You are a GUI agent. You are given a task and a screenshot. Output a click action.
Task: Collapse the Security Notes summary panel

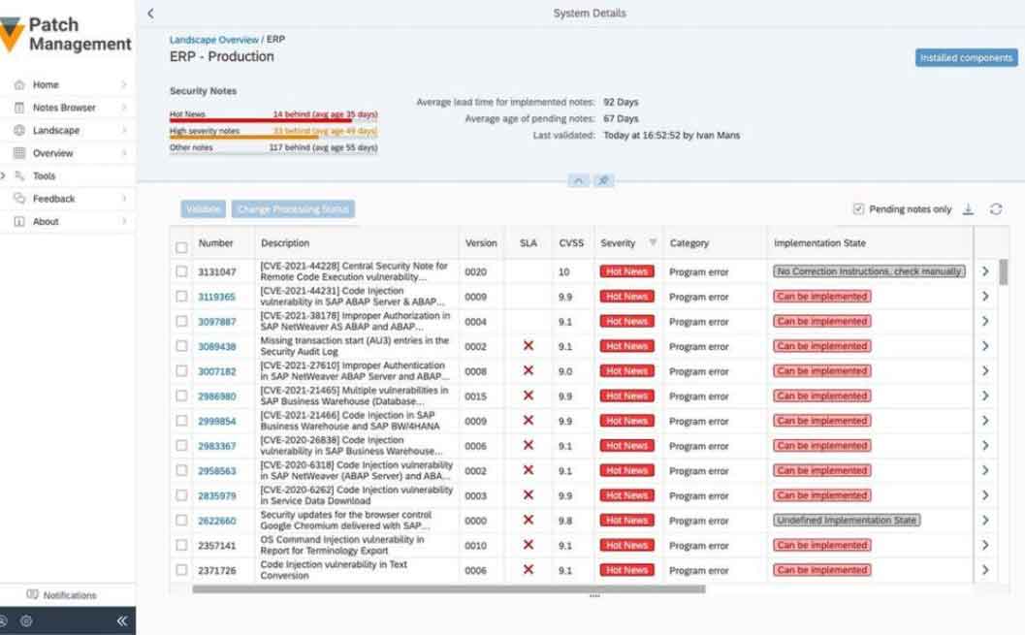[579, 180]
